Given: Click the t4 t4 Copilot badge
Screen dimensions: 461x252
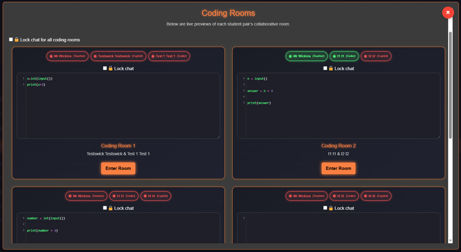Looking at the screenshot, I should 156,196.
